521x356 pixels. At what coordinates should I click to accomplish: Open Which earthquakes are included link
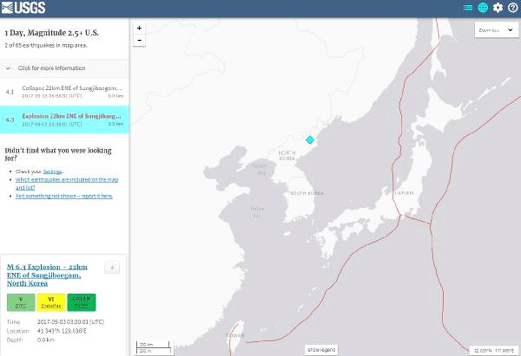(x=67, y=184)
